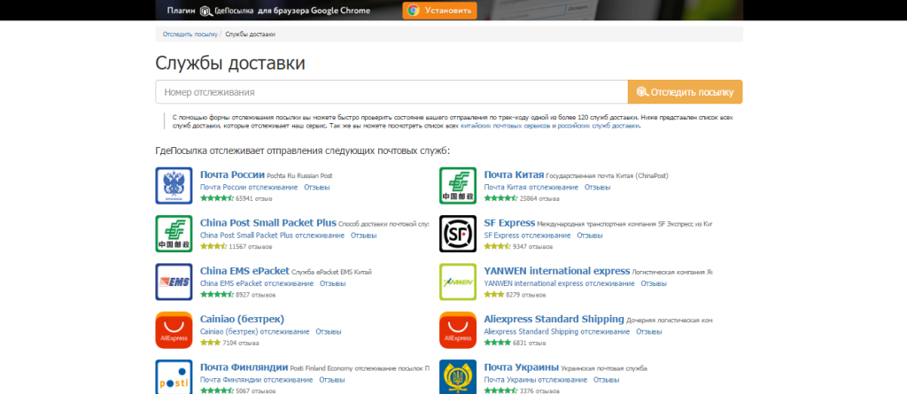Open China EMS ePacket отслеживание link
Image resolution: width=907 pixels, height=394 pixels.
pos(257,283)
